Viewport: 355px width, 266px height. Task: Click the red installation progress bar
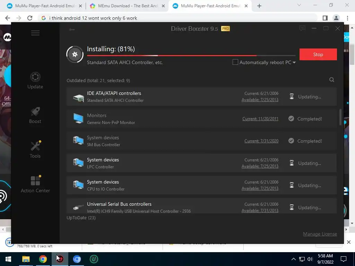click(x=191, y=55)
